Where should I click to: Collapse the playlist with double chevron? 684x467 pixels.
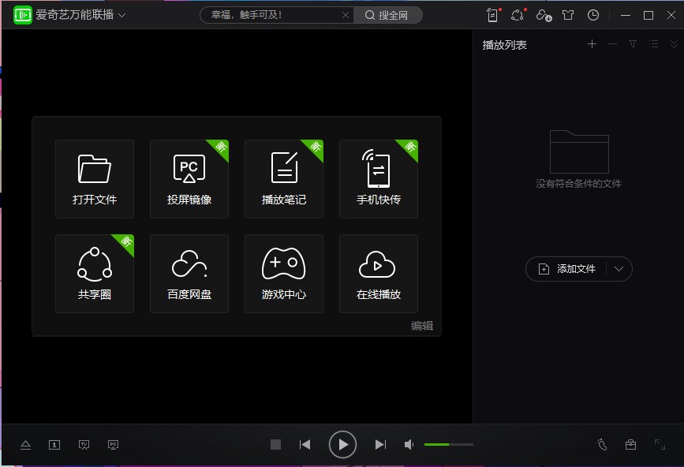point(675,44)
